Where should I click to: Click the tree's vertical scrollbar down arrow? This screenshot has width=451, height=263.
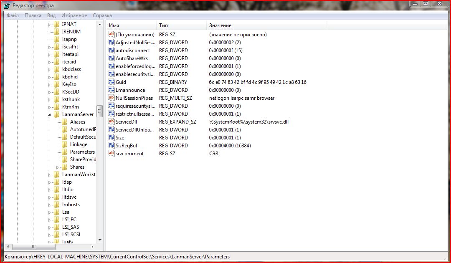click(x=100, y=240)
